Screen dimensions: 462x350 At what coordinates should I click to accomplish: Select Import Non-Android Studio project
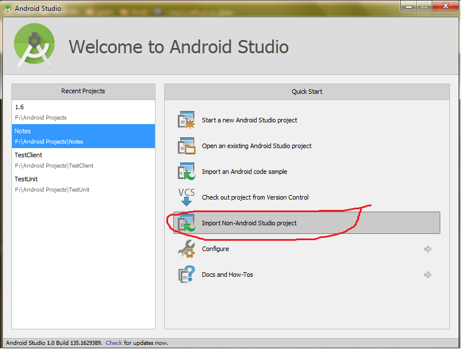tap(306, 223)
